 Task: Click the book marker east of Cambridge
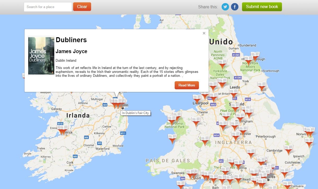(x=288, y=150)
